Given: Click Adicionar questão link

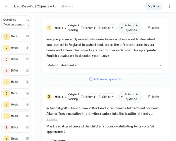Looking at the screenshot, I should coord(105,79).
